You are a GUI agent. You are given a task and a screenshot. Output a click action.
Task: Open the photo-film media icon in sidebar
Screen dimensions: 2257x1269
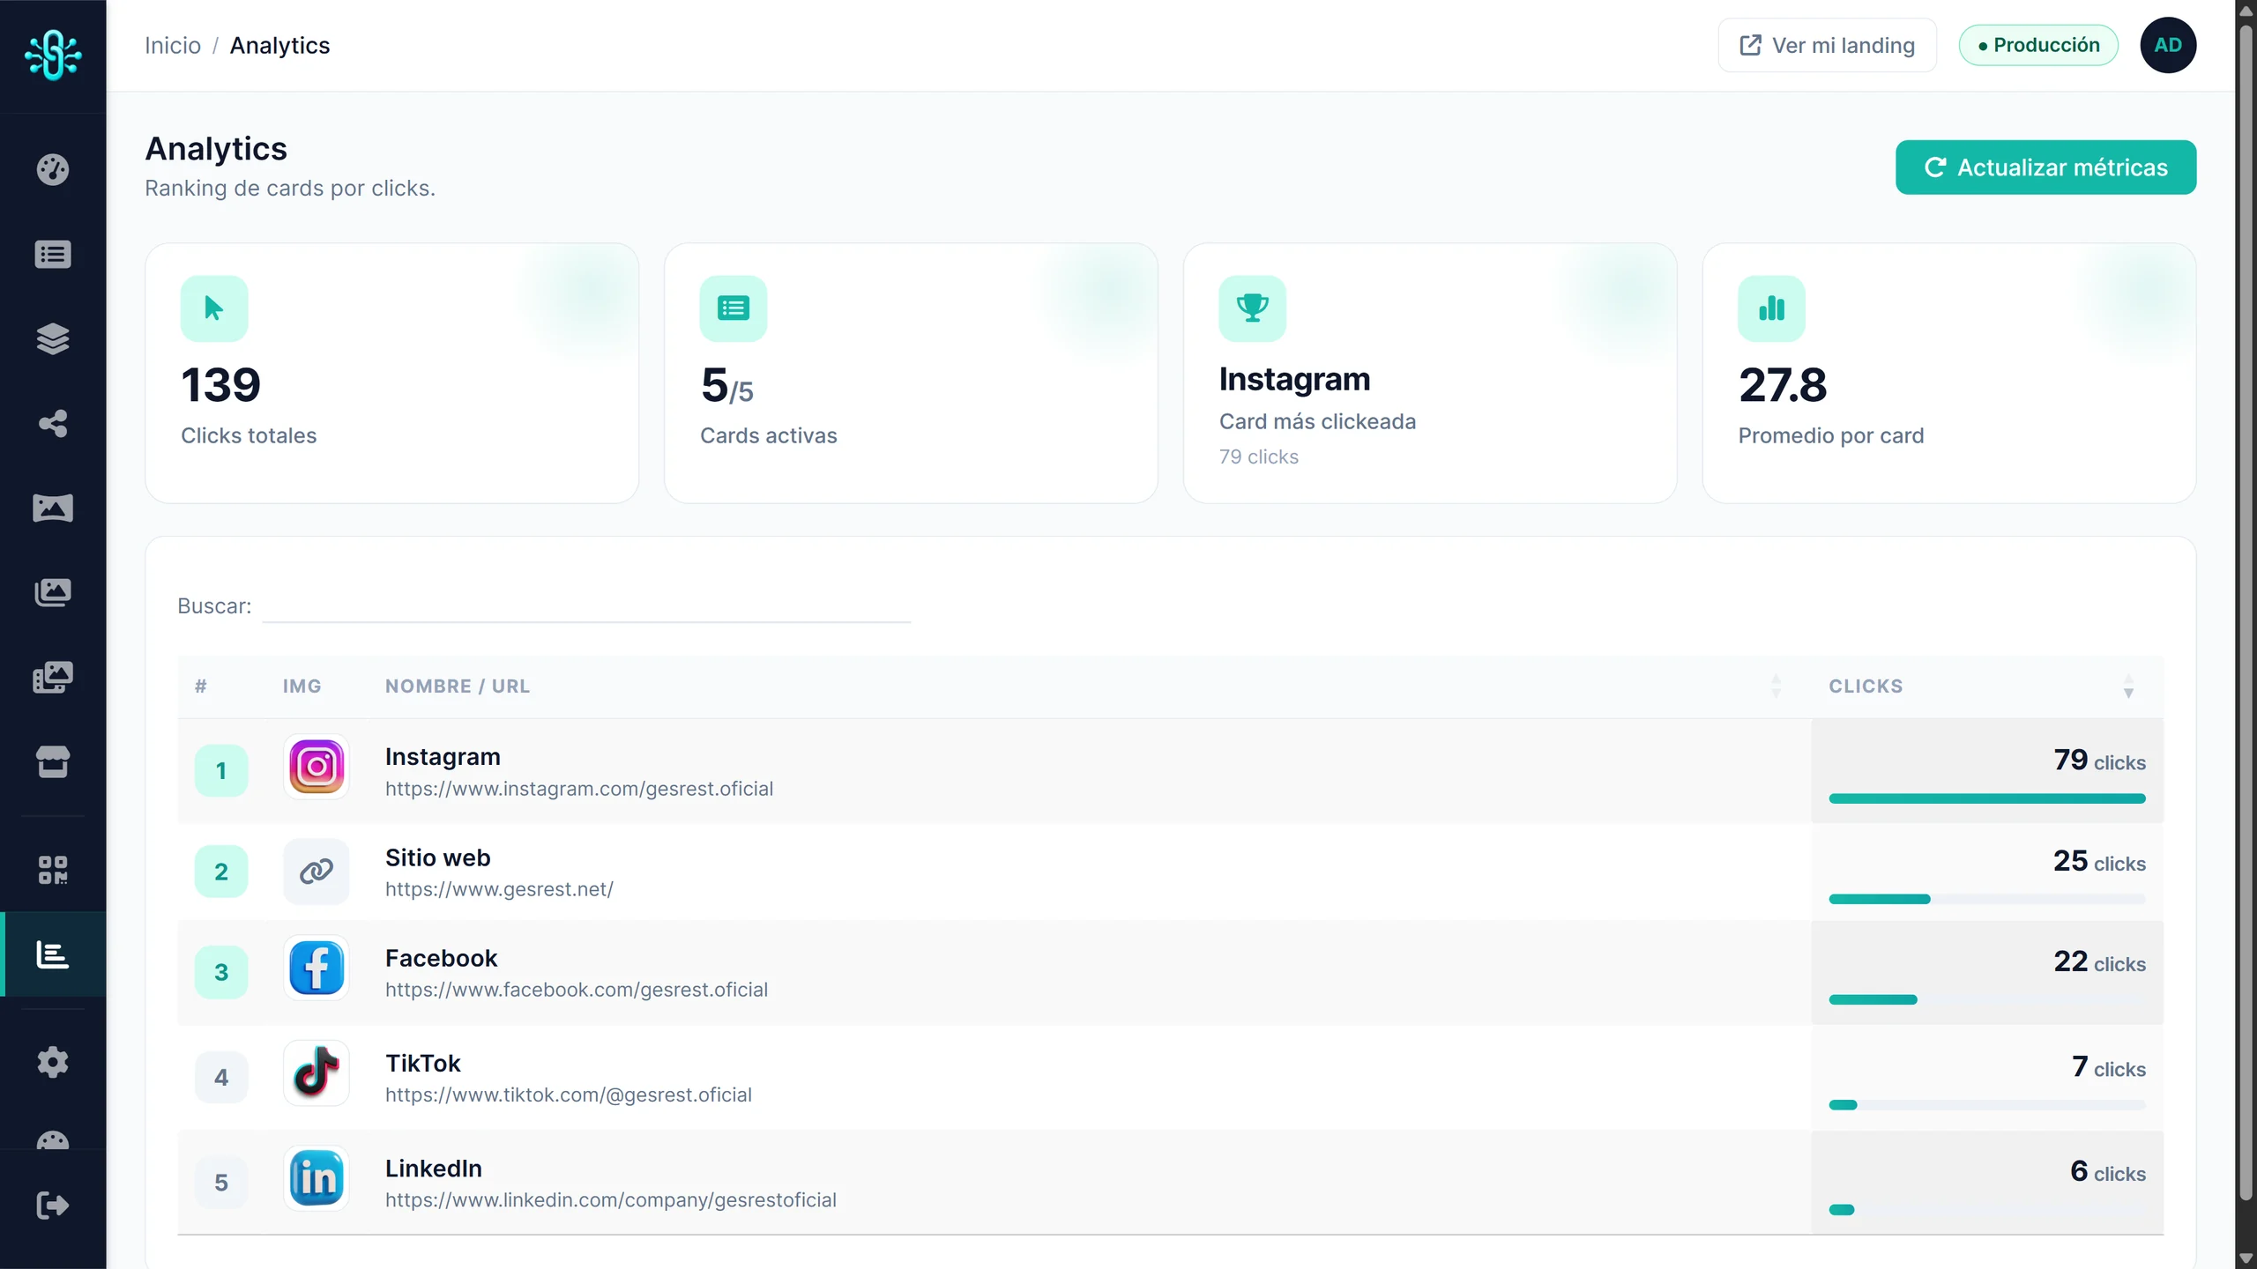tap(53, 677)
